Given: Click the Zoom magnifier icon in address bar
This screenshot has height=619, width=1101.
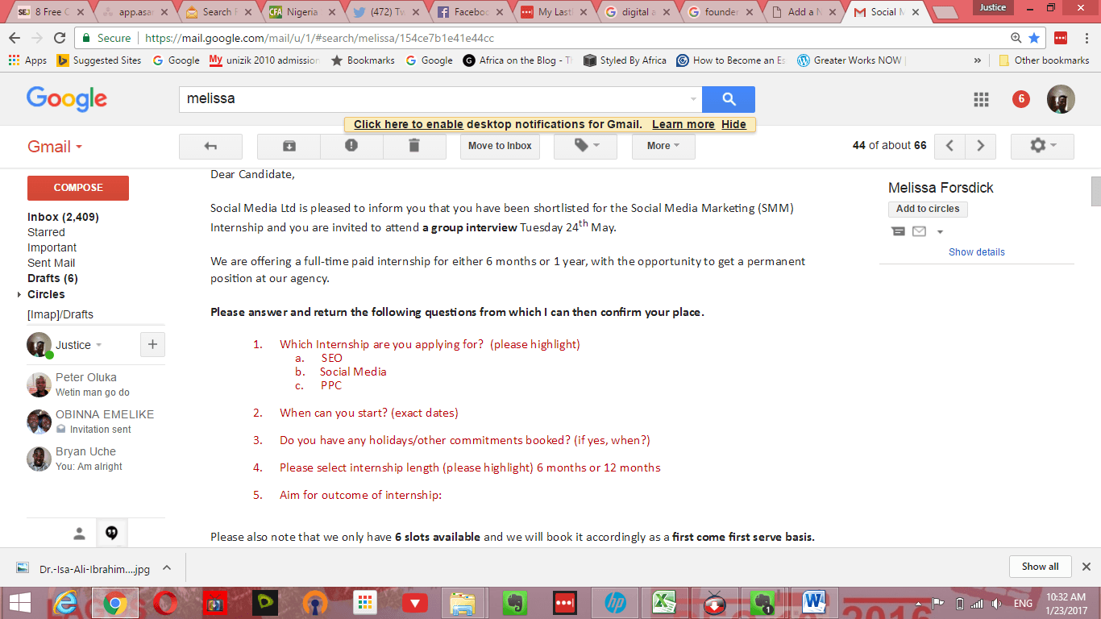Looking at the screenshot, I should (1016, 38).
